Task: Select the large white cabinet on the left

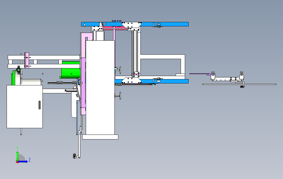Action: pyautogui.click(x=25, y=107)
